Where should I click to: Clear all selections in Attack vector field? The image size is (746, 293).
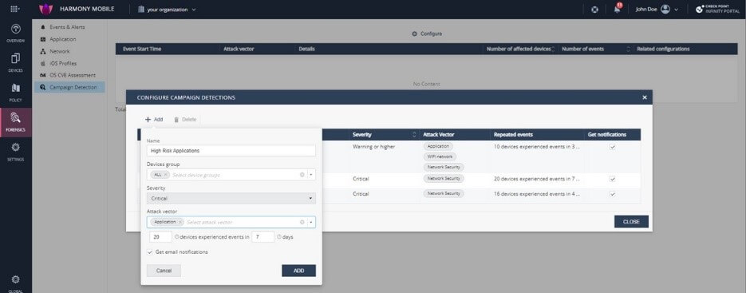[x=302, y=222]
